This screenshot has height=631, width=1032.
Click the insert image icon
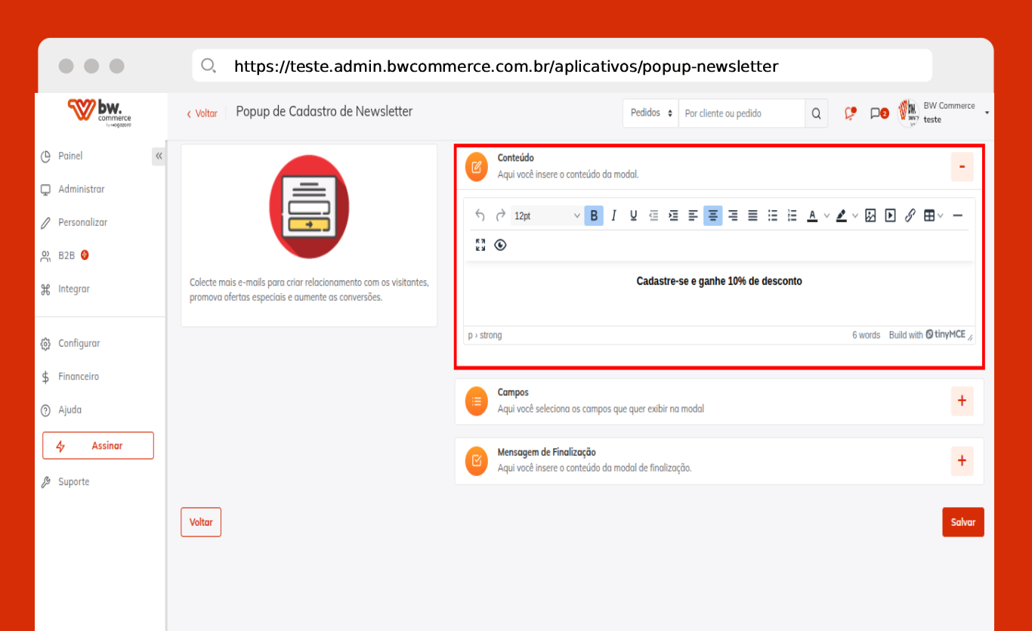click(x=870, y=216)
